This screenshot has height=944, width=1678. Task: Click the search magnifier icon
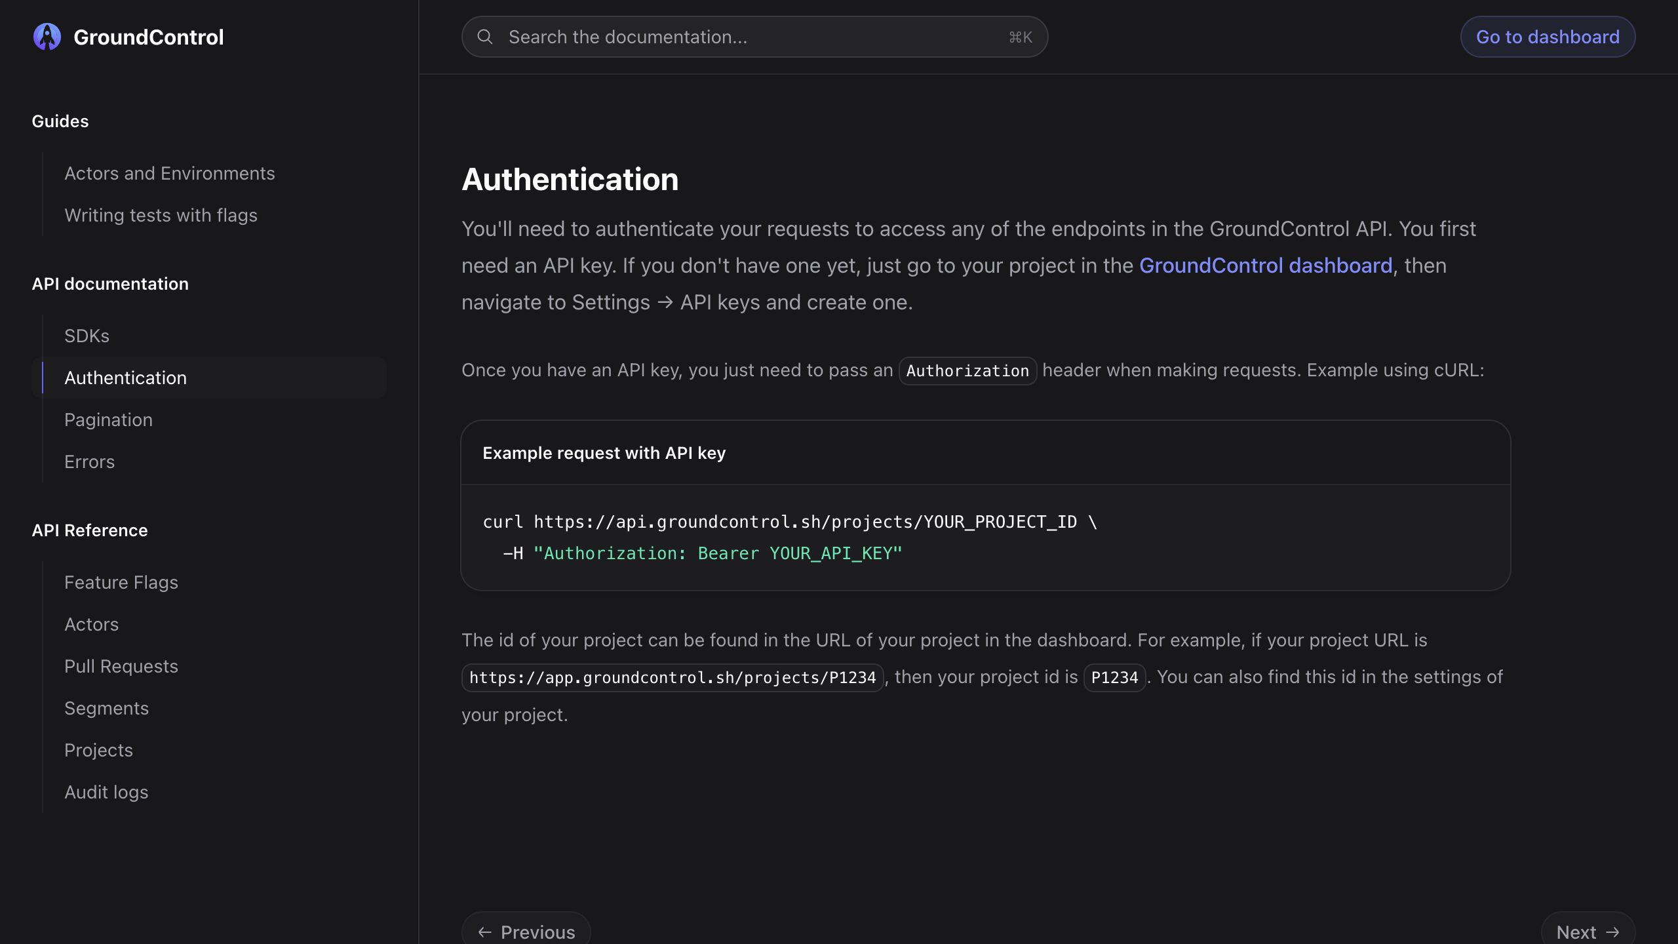[485, 37]
